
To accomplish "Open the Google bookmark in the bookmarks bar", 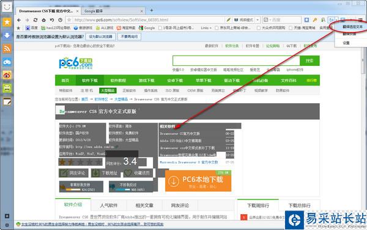I will pos(147,28).
